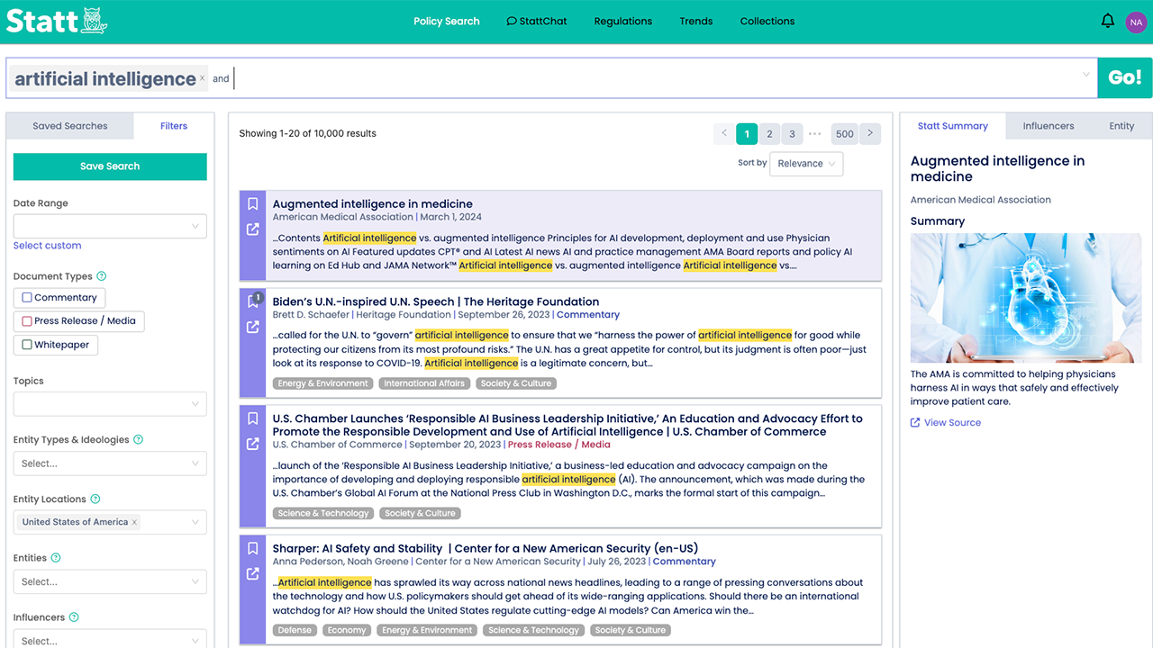Open the Sort by Relevance dropdown
Screen dimensions: 1153x648
pos(806,164)
